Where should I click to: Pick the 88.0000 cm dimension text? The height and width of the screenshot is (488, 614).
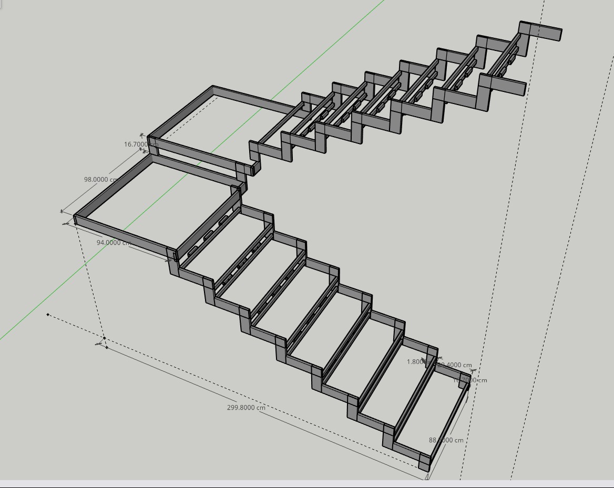(x=446, y=440)
